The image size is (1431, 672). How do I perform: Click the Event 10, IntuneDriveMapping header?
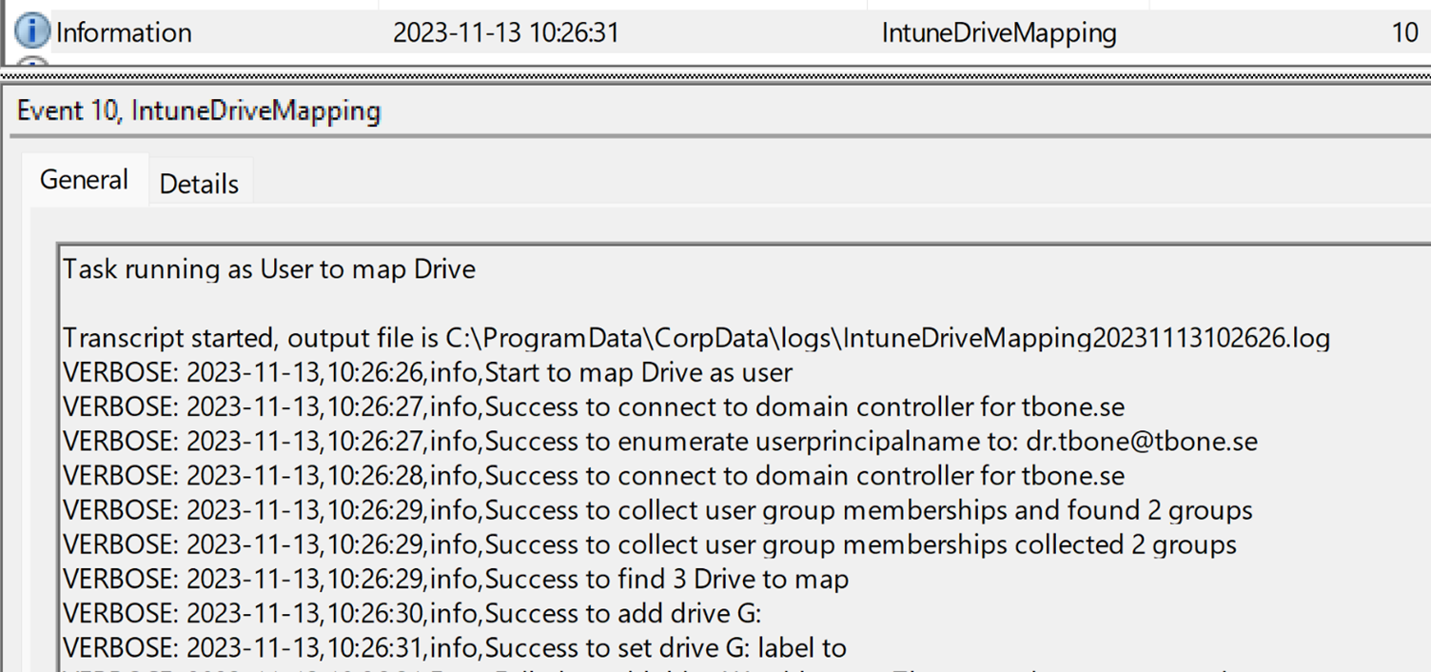pyautogui.click(x=199, y=111)
